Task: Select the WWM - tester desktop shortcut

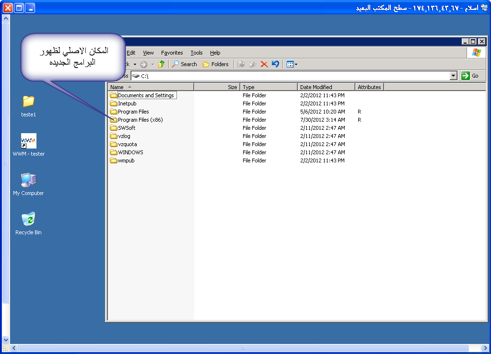Action: [28, 141]
